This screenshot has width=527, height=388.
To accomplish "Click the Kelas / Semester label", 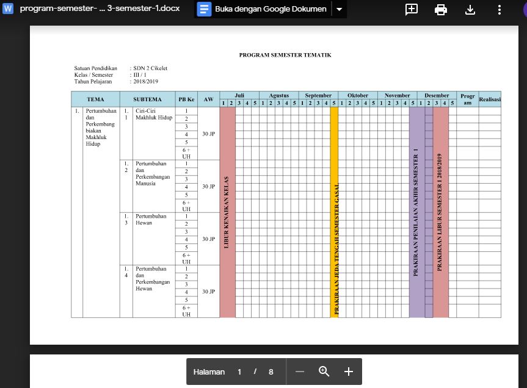I will [93, 75].
